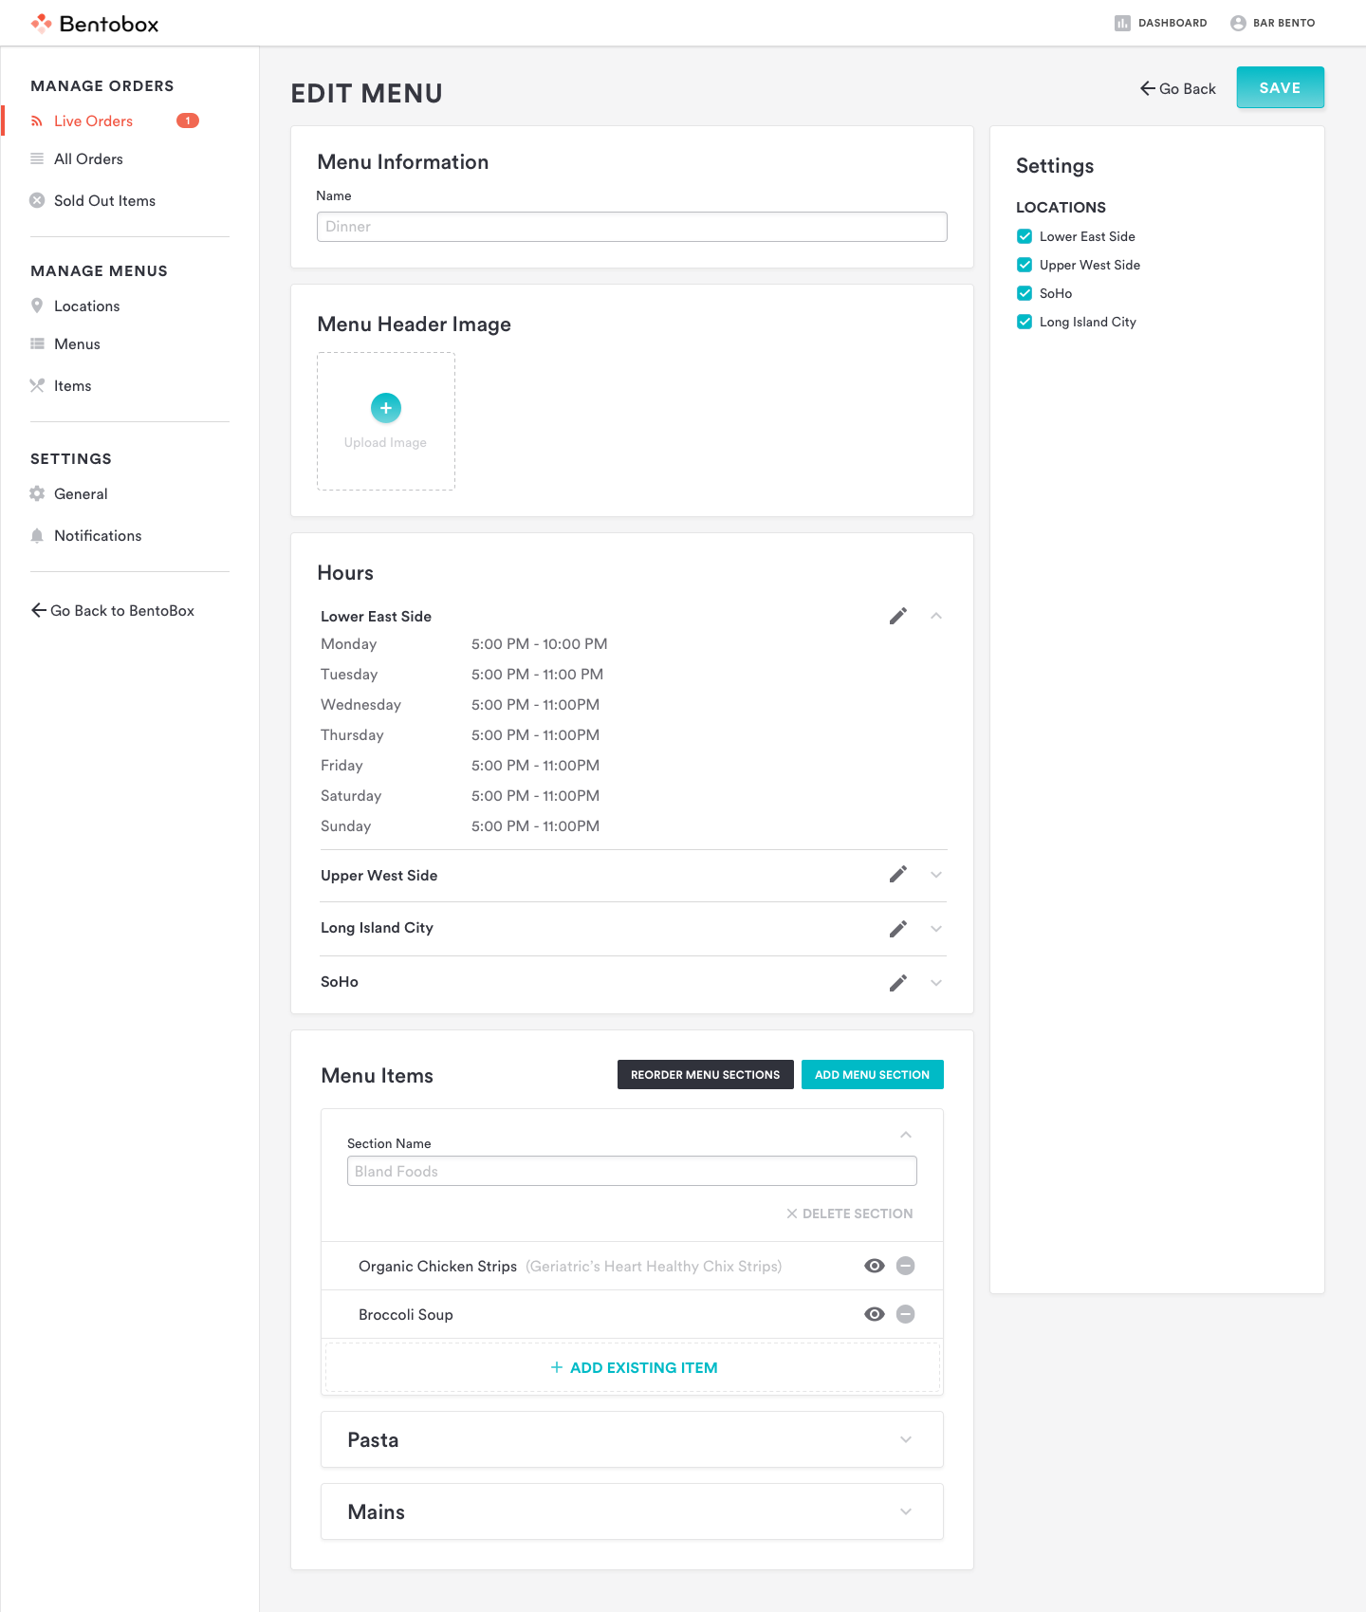Screen dimensions: 1366x1612
Task: Open Notifications settings in sidebar
Action: pyautogui.click(x=98, y=535)
